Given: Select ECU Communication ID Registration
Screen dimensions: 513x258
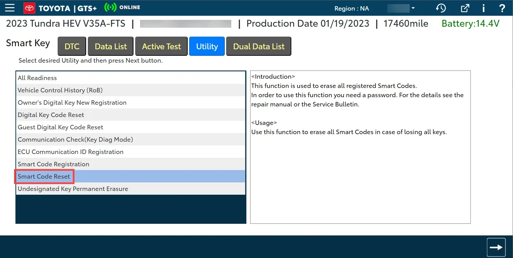Looking at the screenshot, I should 131,152.
